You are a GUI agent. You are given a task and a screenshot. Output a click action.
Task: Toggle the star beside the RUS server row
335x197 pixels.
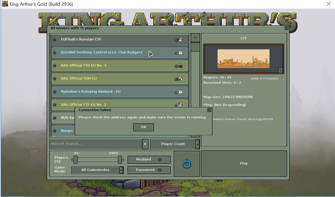click(55, 118)
